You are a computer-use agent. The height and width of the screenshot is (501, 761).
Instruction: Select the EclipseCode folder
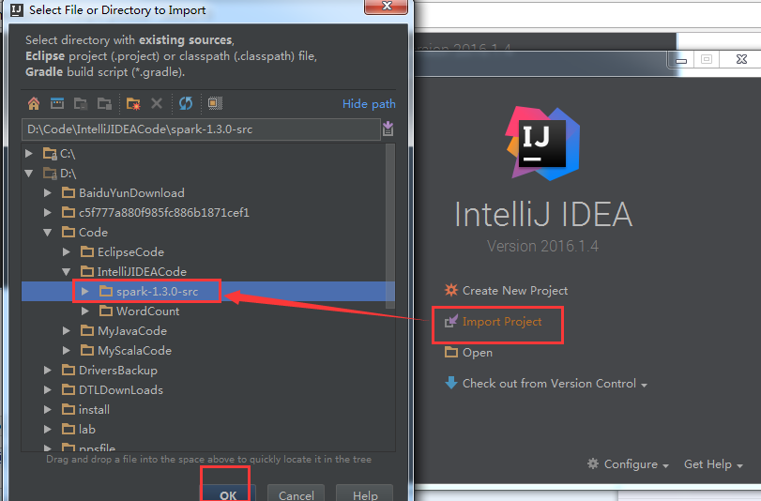(122, 252)
